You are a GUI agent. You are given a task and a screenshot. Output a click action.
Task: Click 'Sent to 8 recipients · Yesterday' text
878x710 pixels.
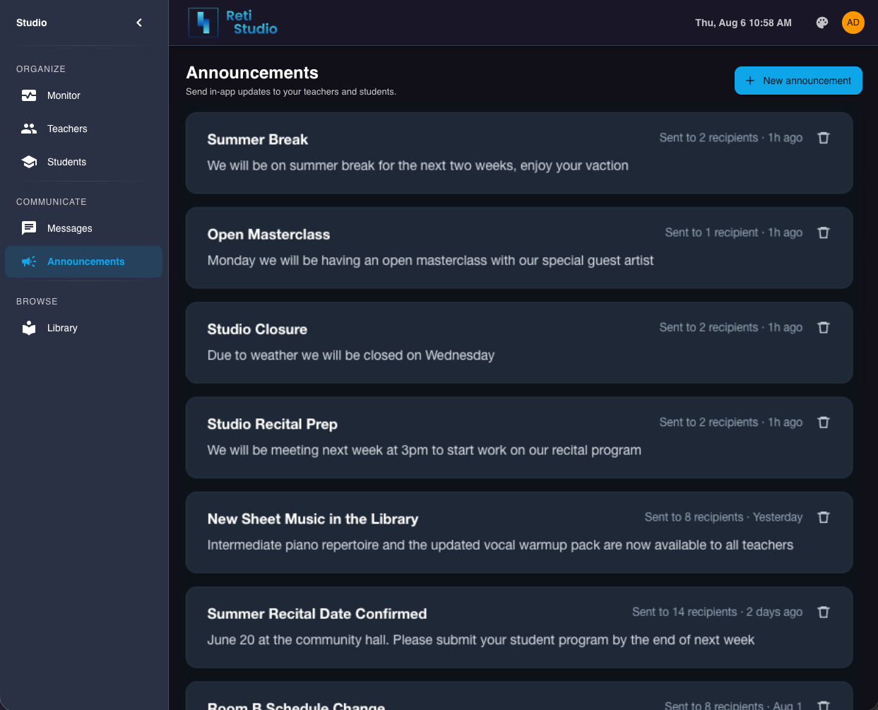723,517
